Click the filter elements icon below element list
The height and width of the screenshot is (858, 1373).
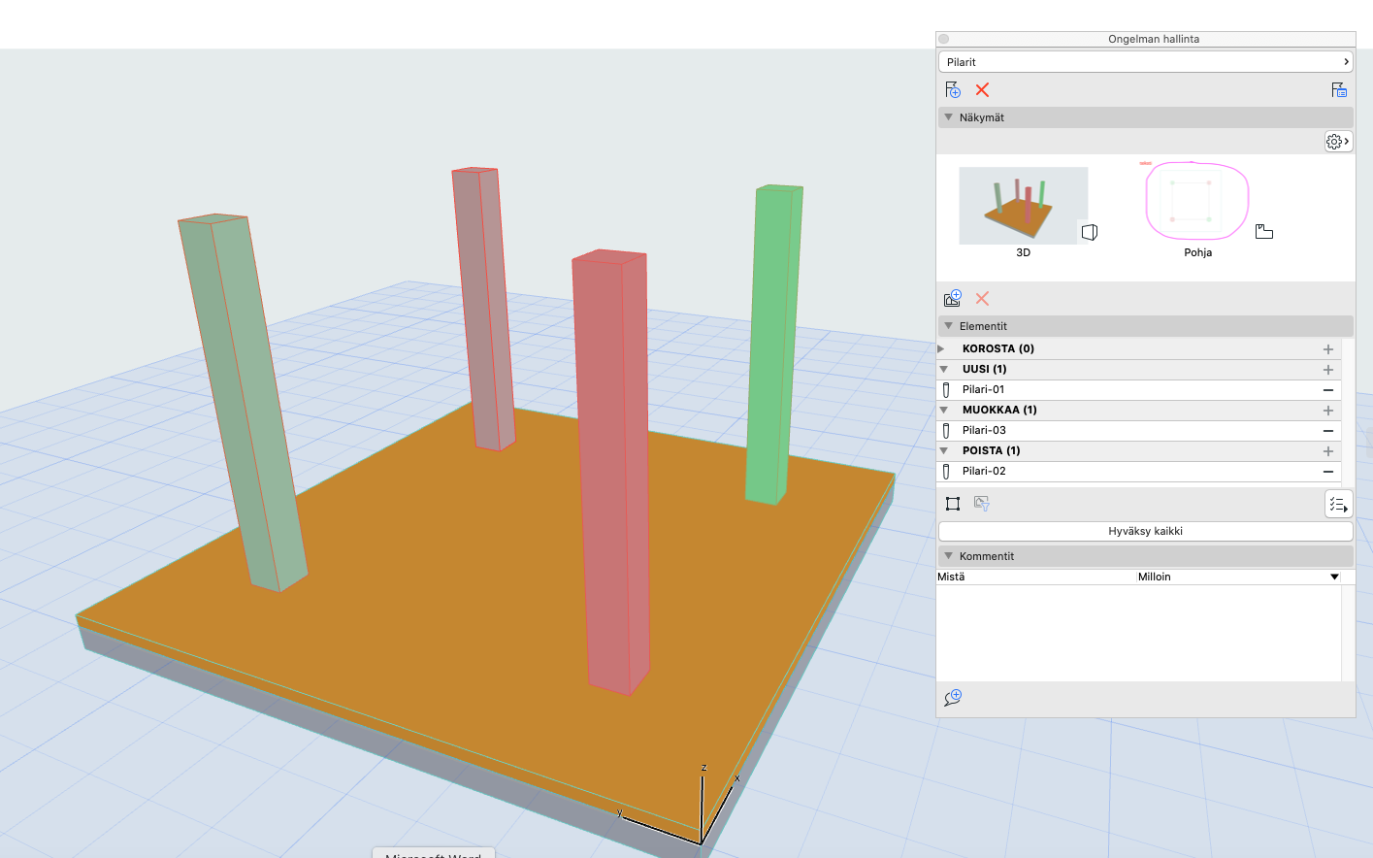tap(982, 504)
